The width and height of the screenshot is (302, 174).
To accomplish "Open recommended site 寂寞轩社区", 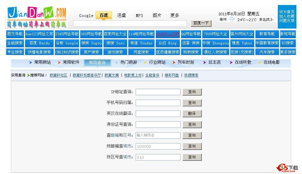I will point(59,75).
